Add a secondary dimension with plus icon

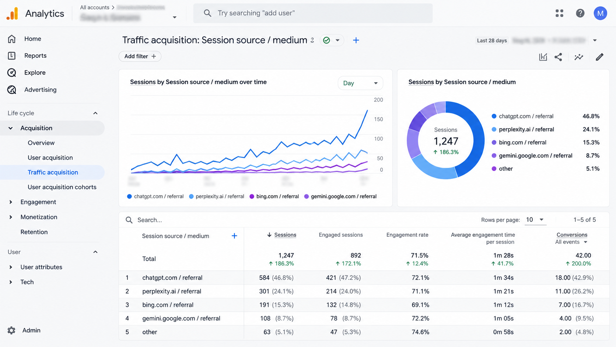pyautogui.click(x=234, y=236)
